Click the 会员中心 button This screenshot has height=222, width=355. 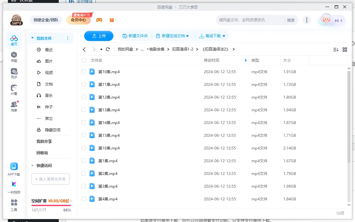(x=78, y=20)
